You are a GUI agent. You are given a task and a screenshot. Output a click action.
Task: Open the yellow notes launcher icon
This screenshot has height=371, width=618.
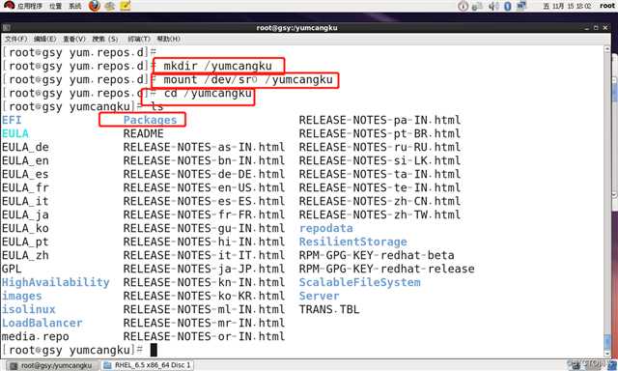[126, 6]
